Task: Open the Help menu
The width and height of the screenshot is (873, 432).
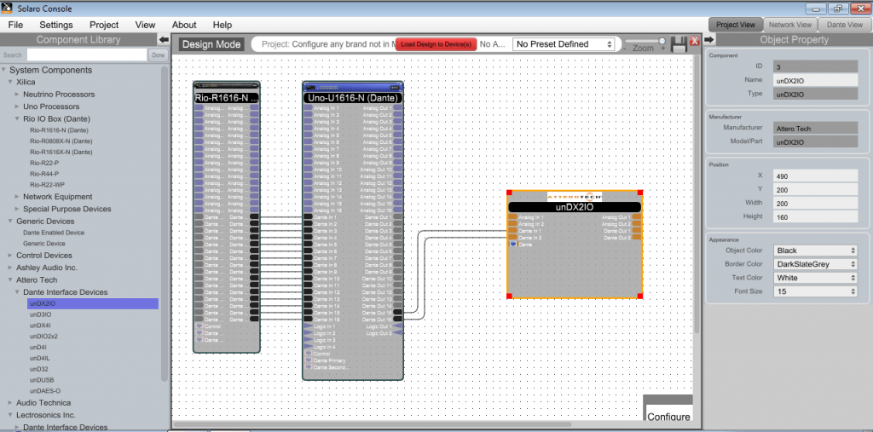Action: pos(223,25)
